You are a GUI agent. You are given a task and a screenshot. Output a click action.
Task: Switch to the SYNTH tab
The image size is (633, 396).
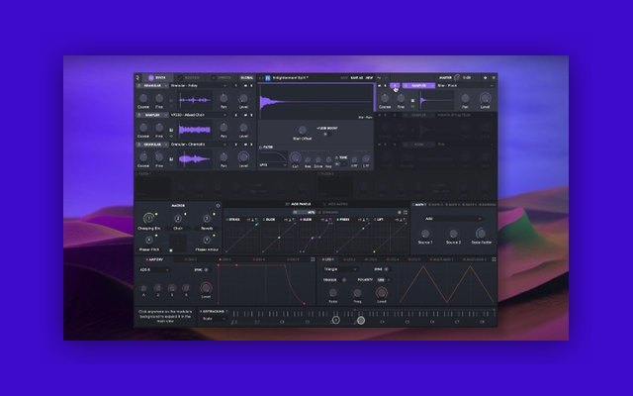(x=157, y=77)
